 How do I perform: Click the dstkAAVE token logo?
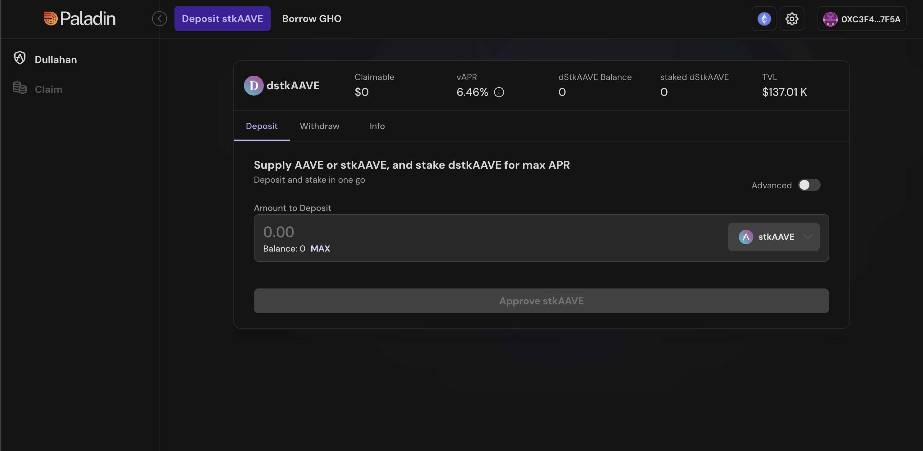click(253, 86)
